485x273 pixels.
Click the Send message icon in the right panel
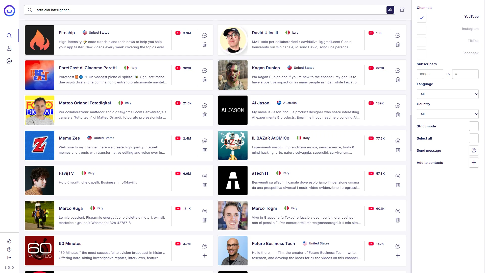[x=474, y=150]
